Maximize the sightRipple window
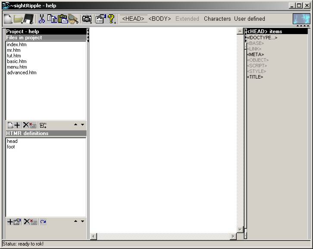The image size is (313, 249). click(299, 6)
